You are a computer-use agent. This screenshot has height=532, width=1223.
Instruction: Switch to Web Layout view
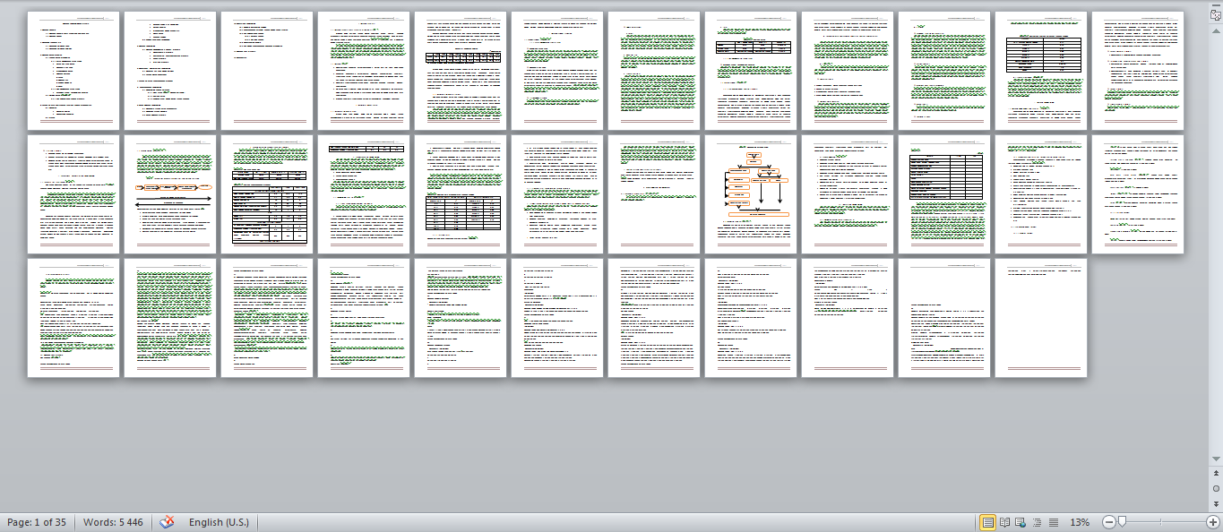tap(1021, 522)
